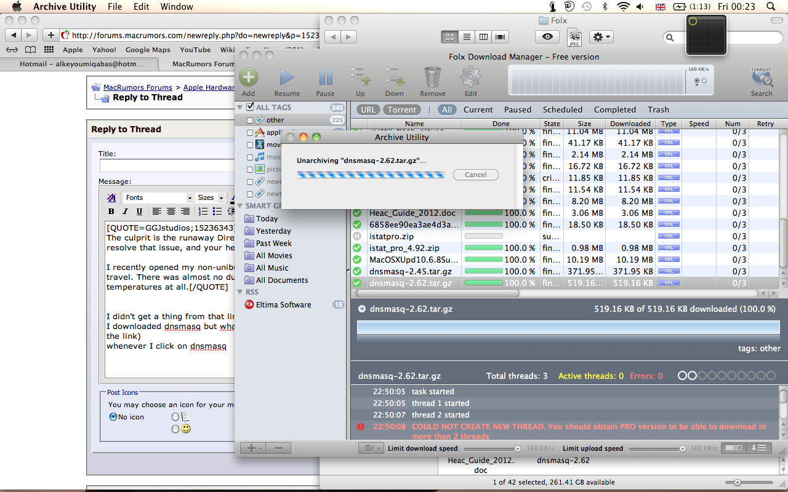788x492 pixels.
Task: Open the Edit gear in Folx
Action: (471, 77)
